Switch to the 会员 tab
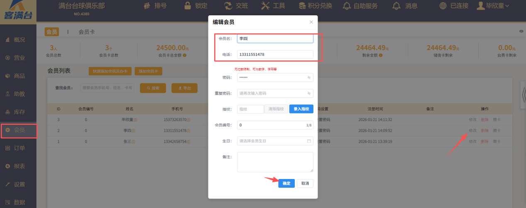The width and height of the screenshot is (526, 208). (51, 32)
